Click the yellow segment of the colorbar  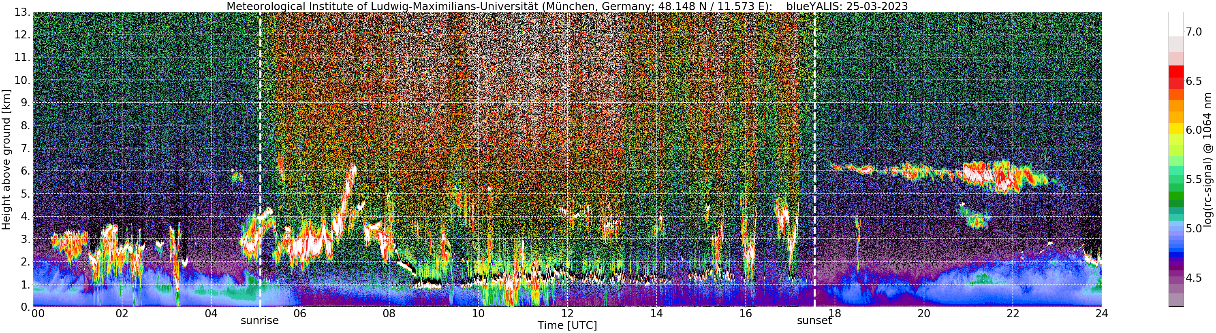1176,129
